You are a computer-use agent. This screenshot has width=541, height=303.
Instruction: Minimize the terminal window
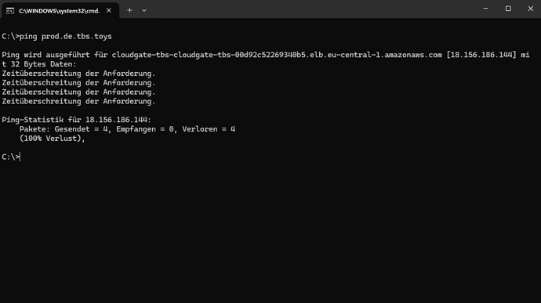coord(486,9)
